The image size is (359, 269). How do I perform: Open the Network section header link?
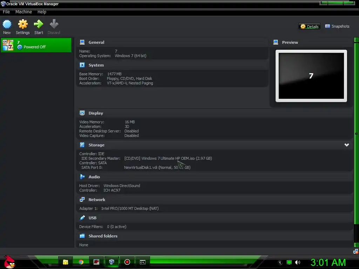97,200
